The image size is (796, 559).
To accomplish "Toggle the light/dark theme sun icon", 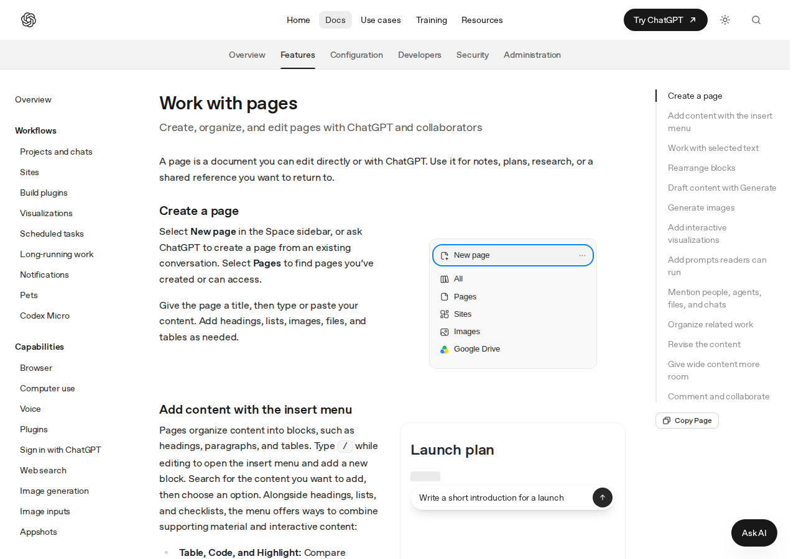I will pyautogui.click(x=725, y=20).
